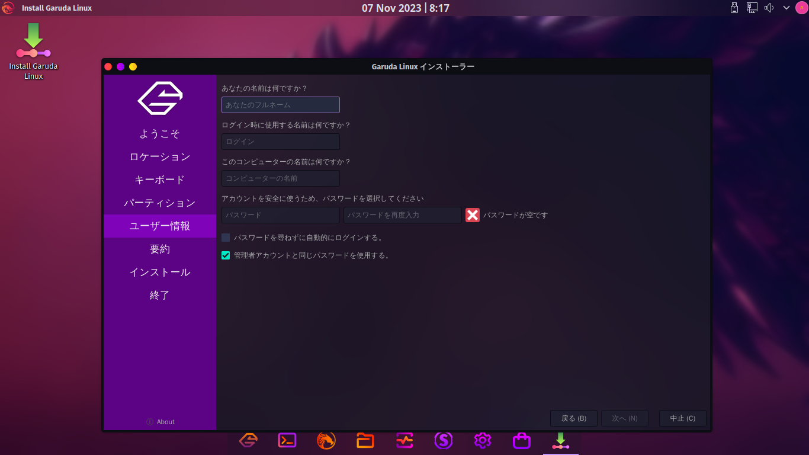The height and width of the screenshot is (455, 809).
Task: Select the Install Garuda Linux desktop icon
Action: [x=34, y=52]
